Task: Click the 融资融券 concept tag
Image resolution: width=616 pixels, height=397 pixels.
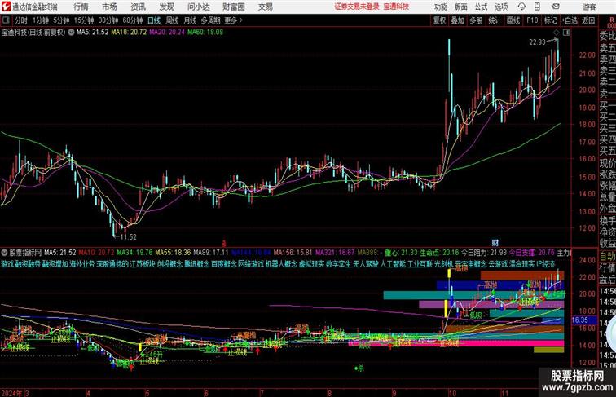Action: (x=28, y=264)
